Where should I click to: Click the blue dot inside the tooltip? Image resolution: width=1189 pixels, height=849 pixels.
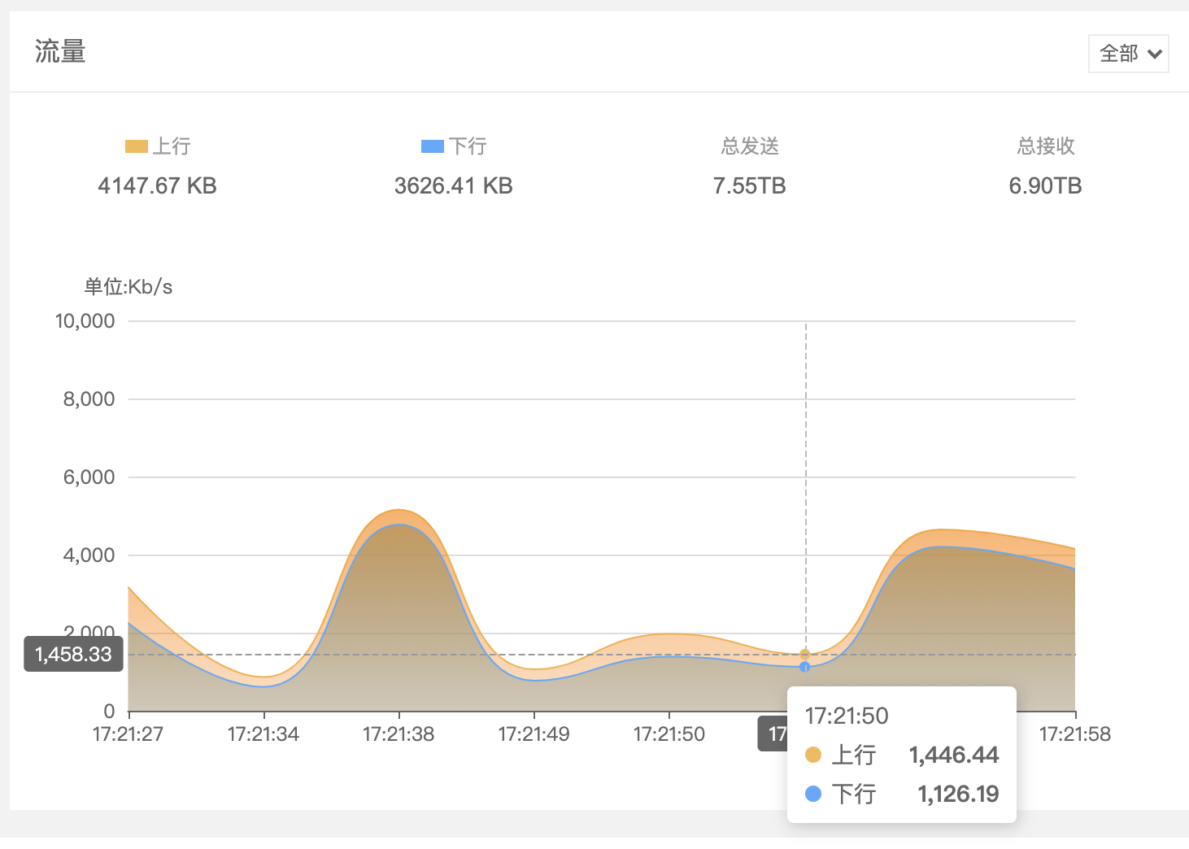click(x=812, y=794)
